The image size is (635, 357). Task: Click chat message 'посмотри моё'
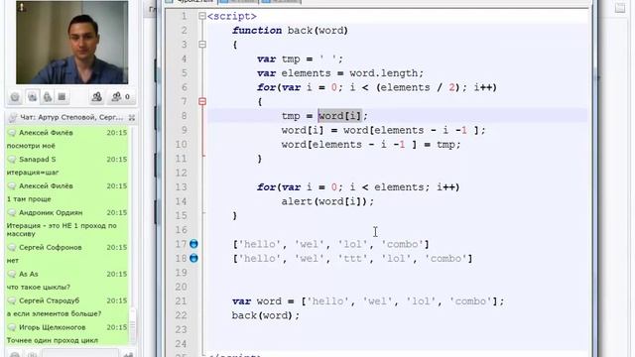pos(31,146)
